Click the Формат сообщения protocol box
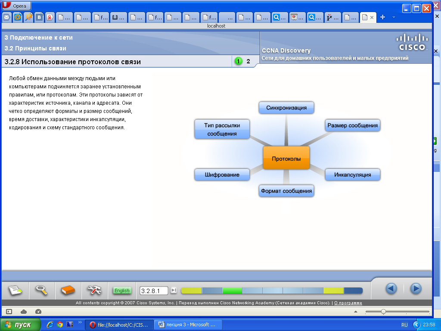This screenshot has width=441, height=331. pos(286,191)
